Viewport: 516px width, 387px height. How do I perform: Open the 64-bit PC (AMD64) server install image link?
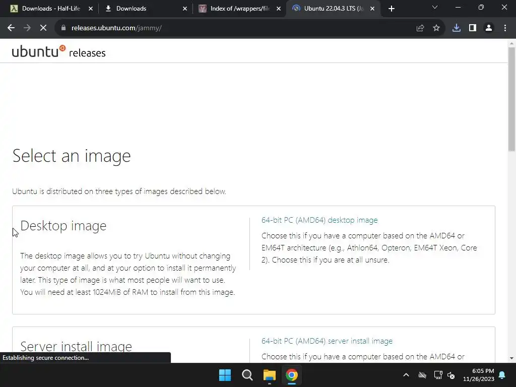coord(327,341)
